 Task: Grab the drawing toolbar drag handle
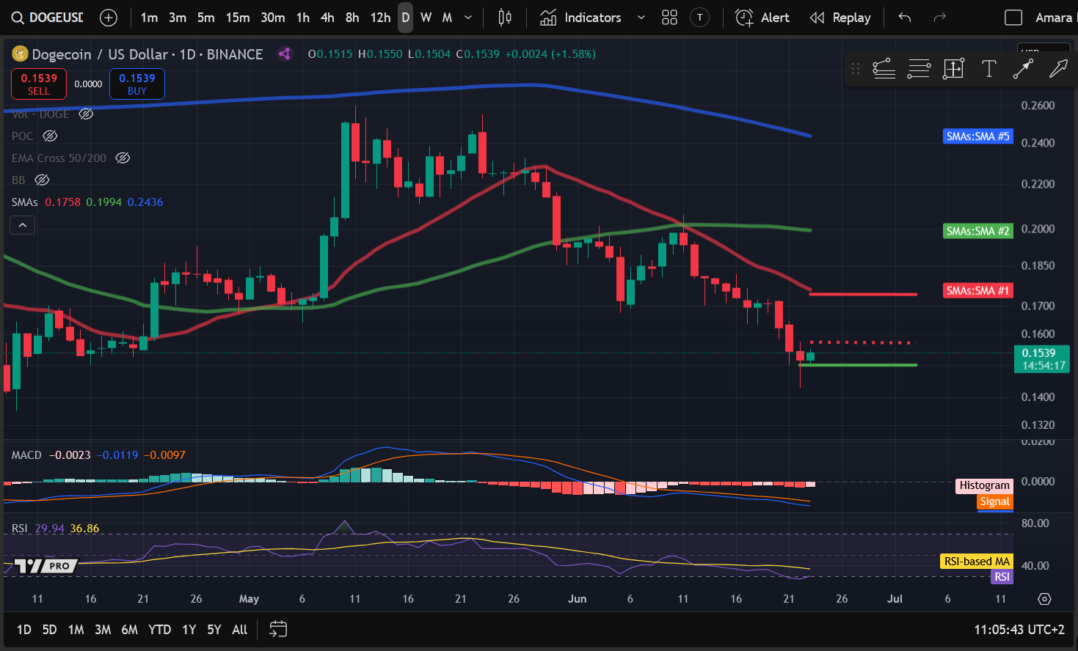(x=856, y=69)
